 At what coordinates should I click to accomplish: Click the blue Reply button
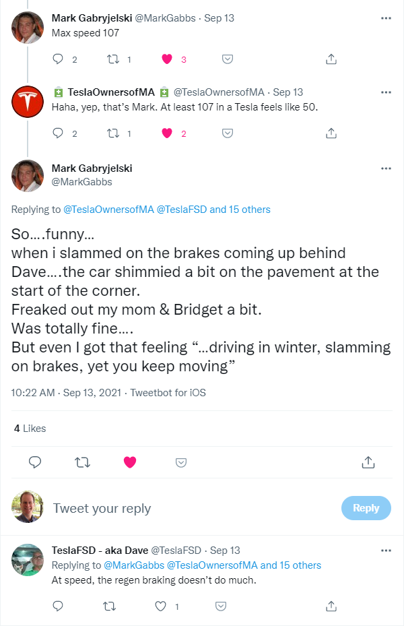pyautogui.click(x=366, y=508)
